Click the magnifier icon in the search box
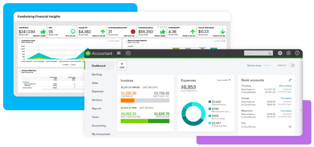314x147 pixels. 270,53
